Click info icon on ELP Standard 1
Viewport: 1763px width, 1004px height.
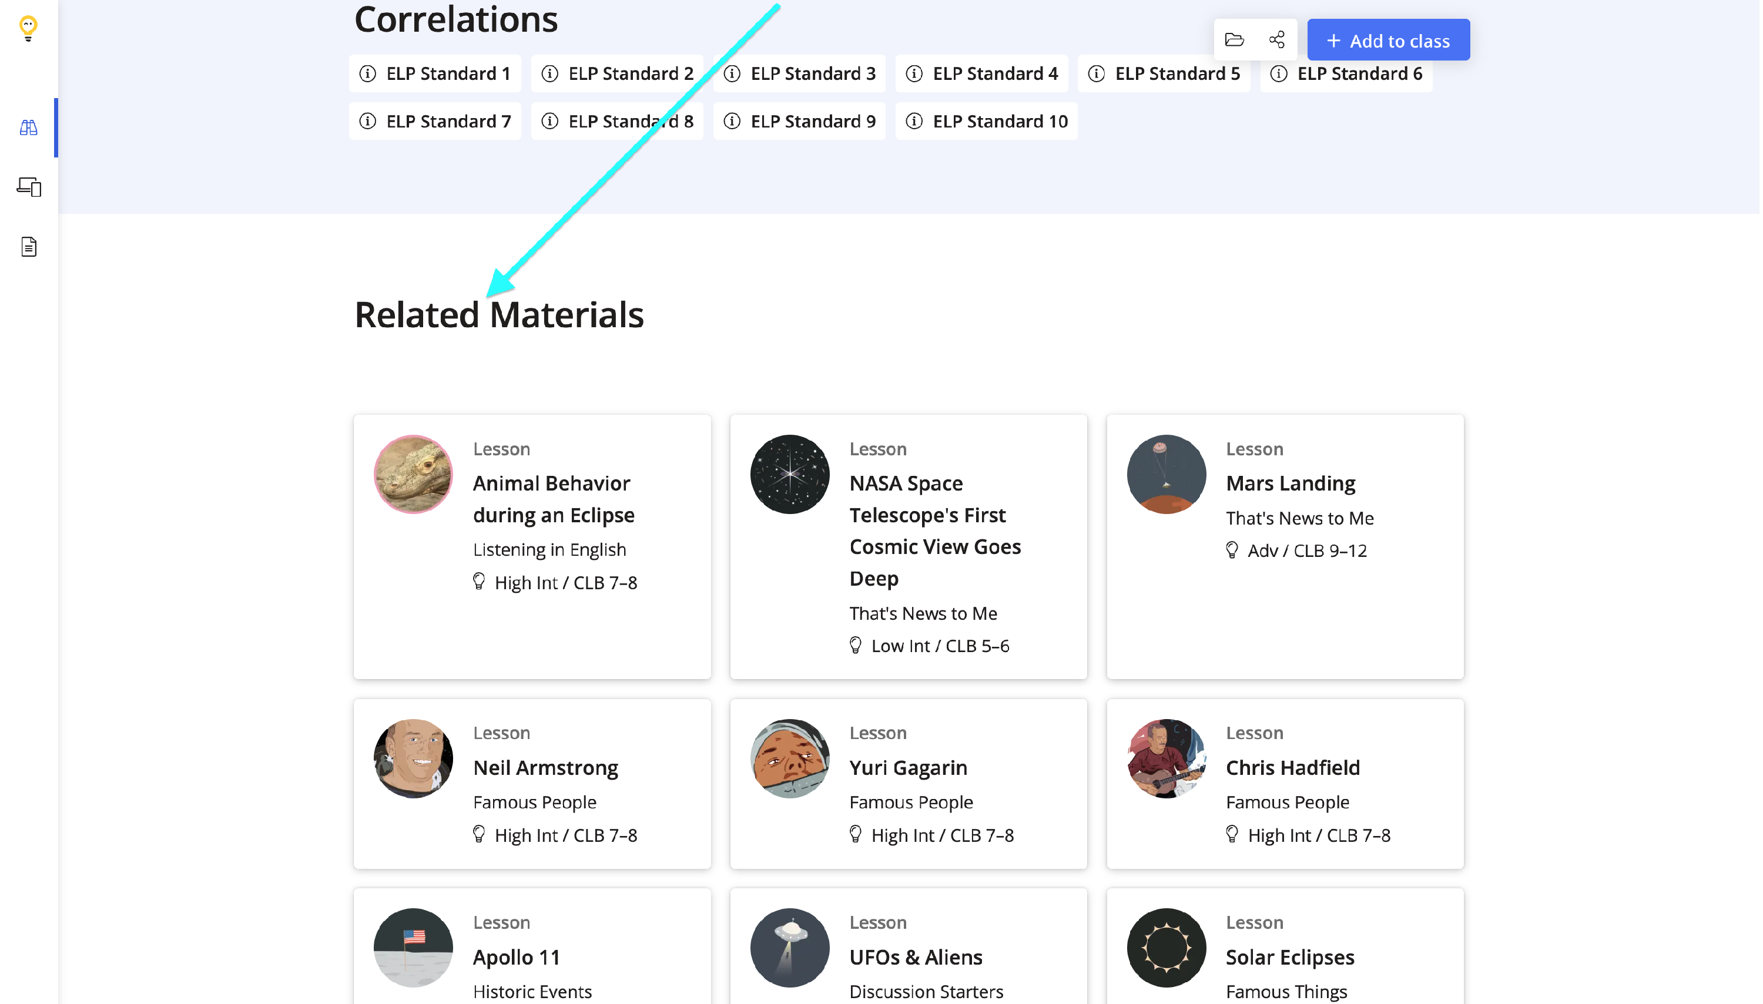click(368, 74)
